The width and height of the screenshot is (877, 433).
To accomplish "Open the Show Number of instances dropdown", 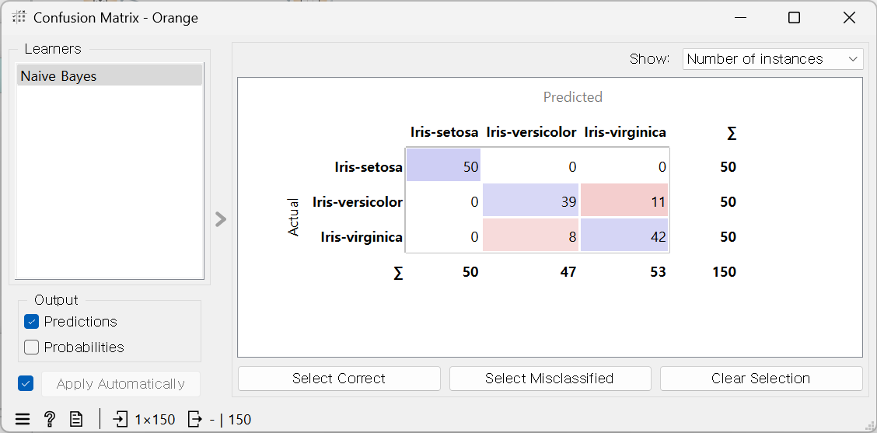I will coord(773,59).
